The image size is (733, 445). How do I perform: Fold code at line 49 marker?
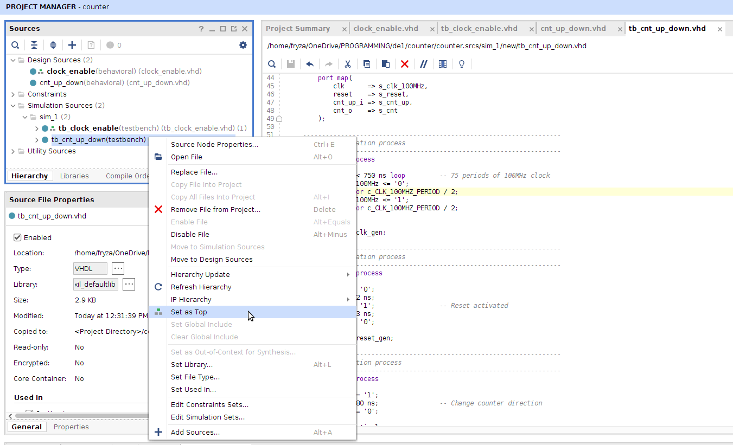click(x=279, y=119)
